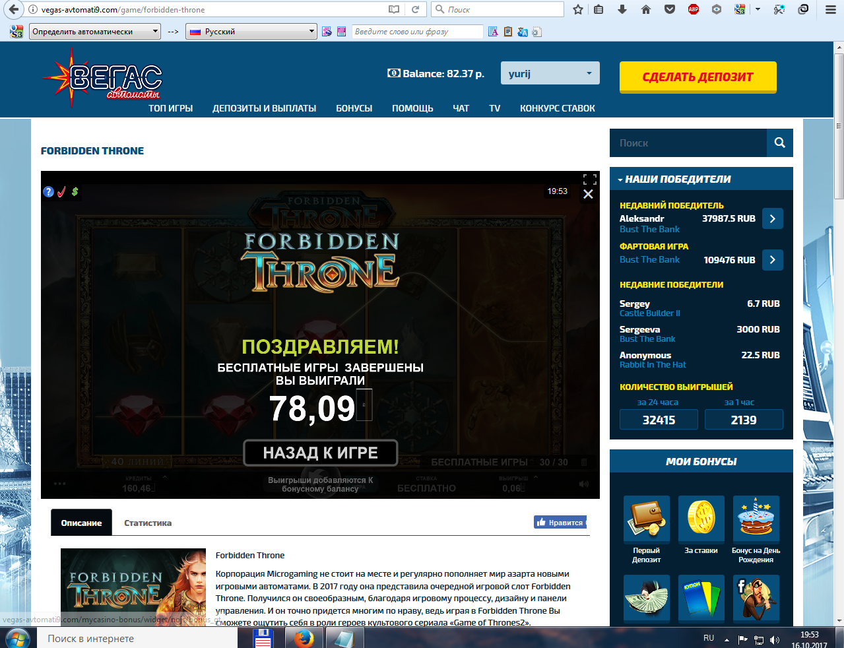
Task: Click the Firefox home toolbar icon
Action: pos(646,9)
